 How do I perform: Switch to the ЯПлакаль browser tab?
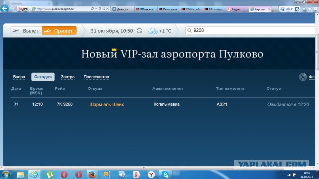(x=146, y=9)
